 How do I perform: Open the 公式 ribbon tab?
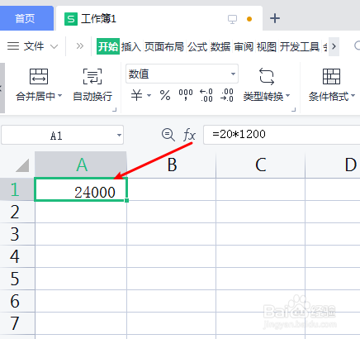[197, 46]
